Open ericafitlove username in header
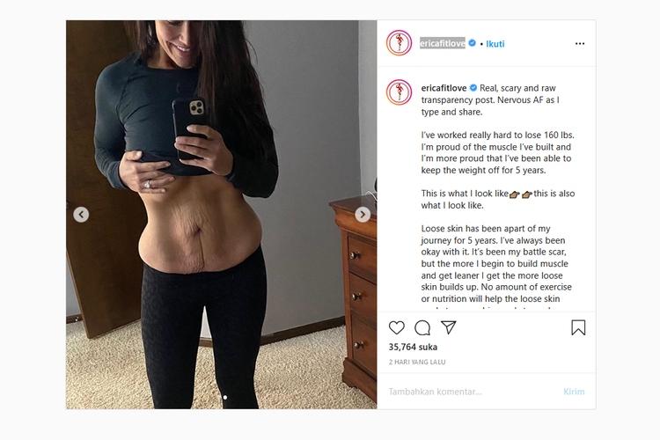This screenshot has height=440, width=660. coord(443,43)
